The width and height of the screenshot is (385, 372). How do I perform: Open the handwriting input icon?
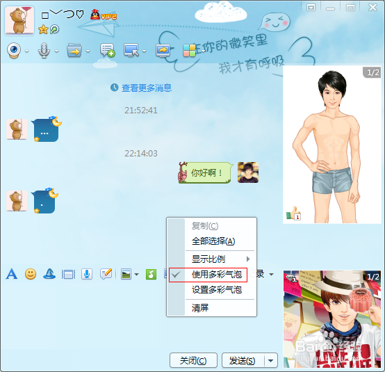tap(106, 274)
